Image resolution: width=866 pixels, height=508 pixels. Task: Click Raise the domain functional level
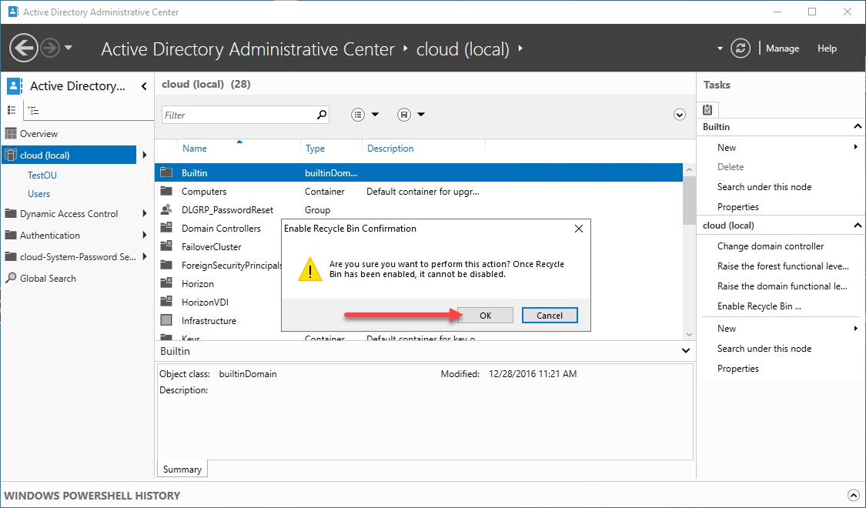[782, 286]
